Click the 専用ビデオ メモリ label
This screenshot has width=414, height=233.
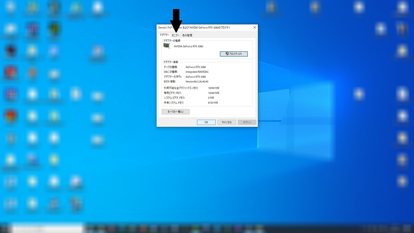tap(172, 93)
